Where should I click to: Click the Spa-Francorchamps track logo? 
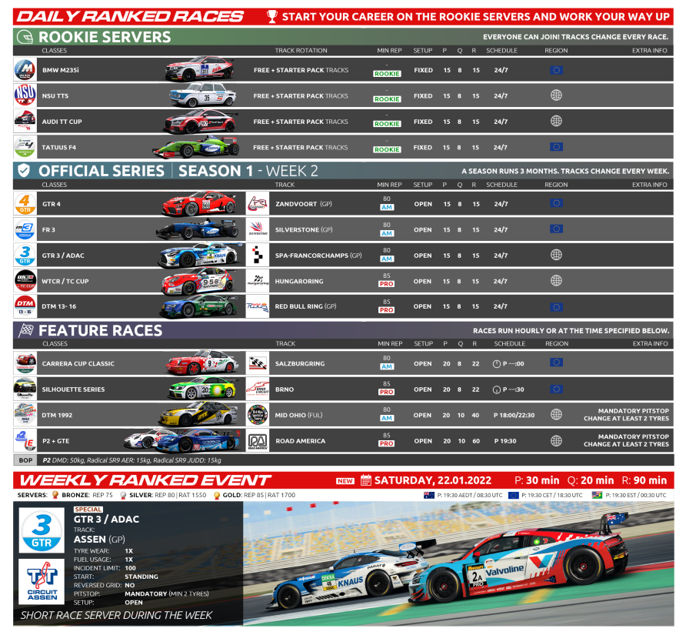click(258, 256)
